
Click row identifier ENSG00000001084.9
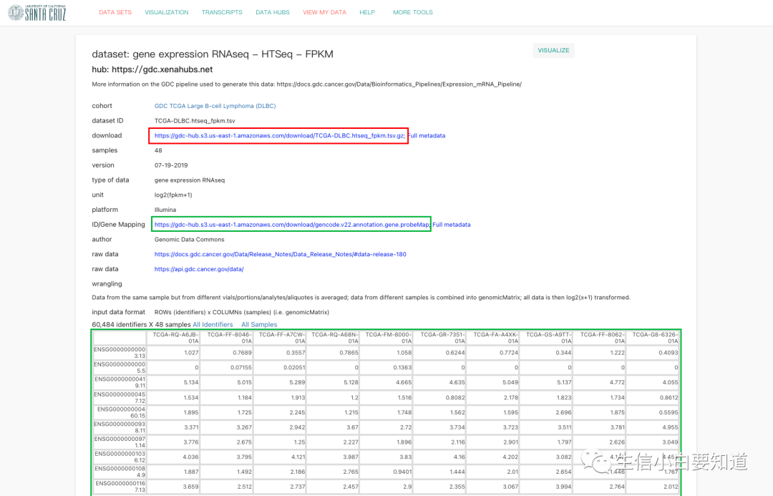[120, 472]
